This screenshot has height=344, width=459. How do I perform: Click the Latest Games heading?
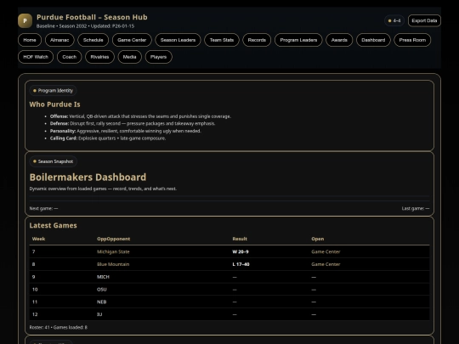click(53, 226)
